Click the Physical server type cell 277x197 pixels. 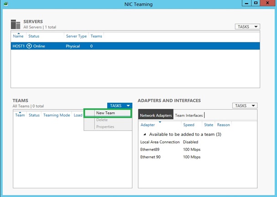coord(73,46)
